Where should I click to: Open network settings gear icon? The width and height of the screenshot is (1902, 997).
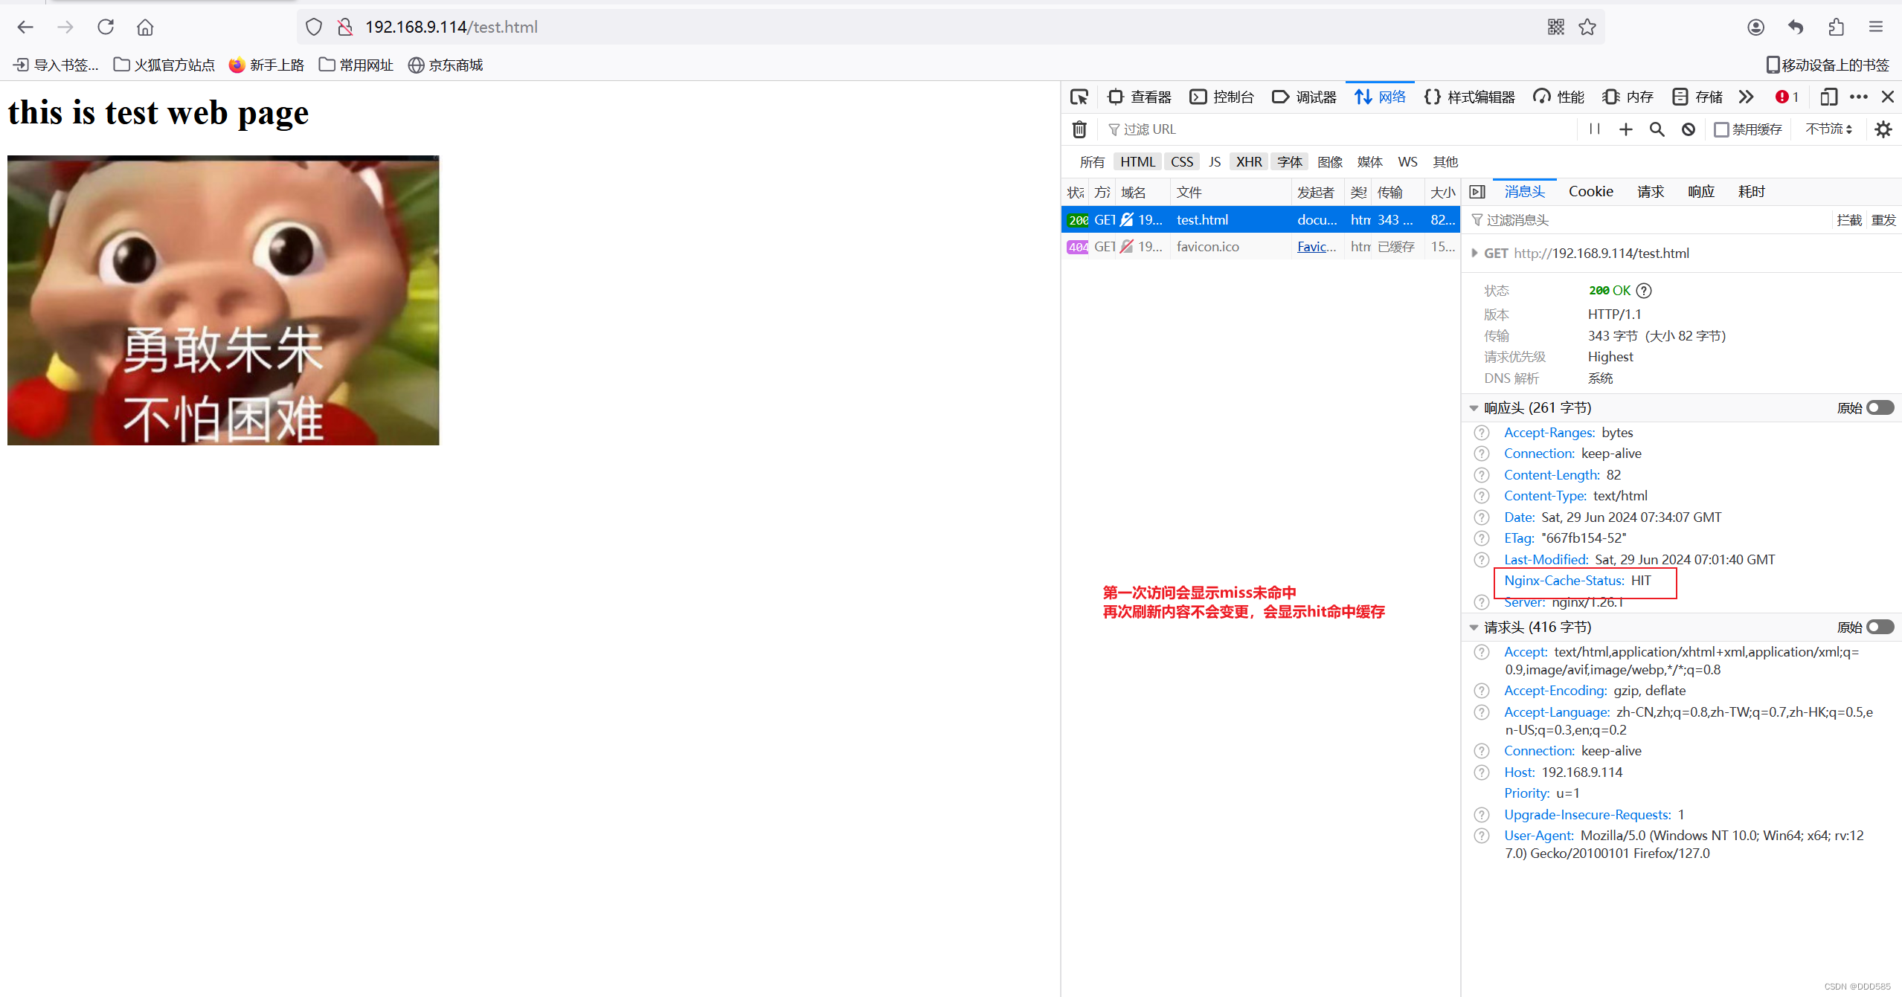coord(1883,129)
